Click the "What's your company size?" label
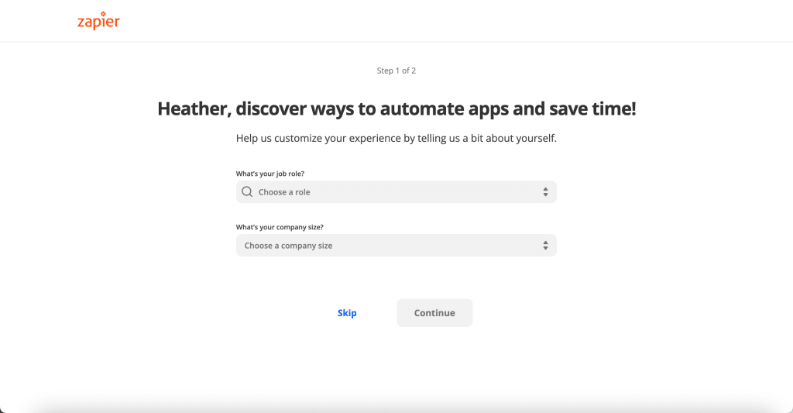 [280, 227]
